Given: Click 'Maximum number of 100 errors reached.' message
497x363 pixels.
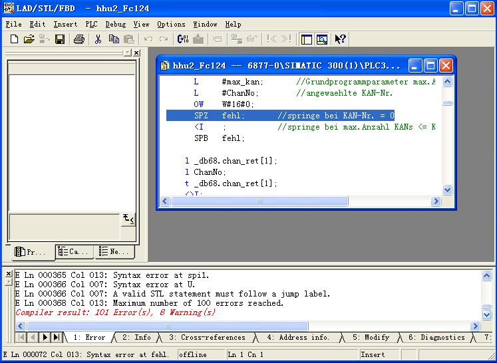Looking at the screenshot, I should click(198, 303).
